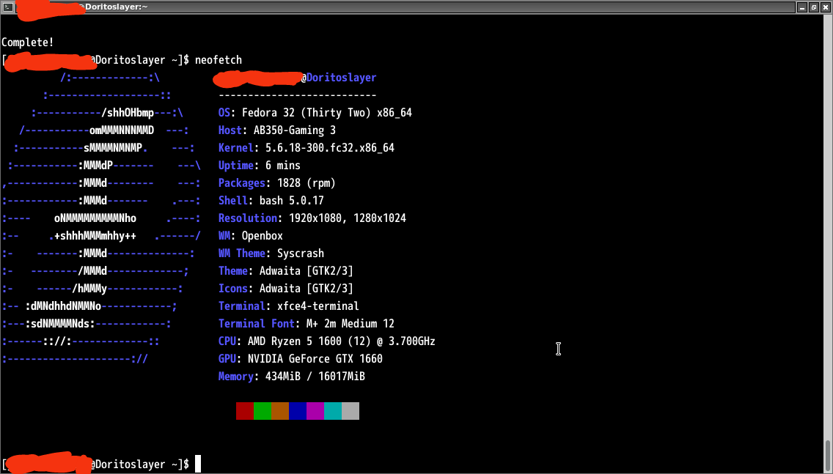This screenshot has height=474, width=833.
Task: Restore the terminal window size
Action: pyautogui.click(x=813, y=7)
